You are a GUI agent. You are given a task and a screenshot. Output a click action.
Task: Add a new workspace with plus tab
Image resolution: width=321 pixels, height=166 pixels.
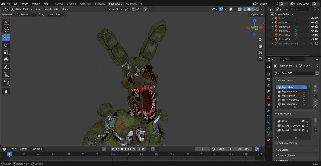(x=142, y=4)
